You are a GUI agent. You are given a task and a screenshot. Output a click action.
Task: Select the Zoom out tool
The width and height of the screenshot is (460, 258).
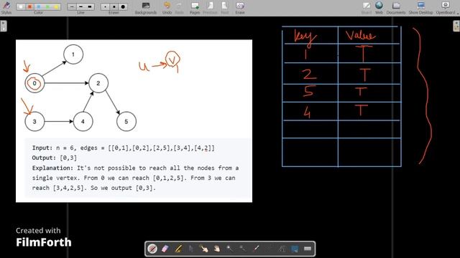[x=243, y=249]
